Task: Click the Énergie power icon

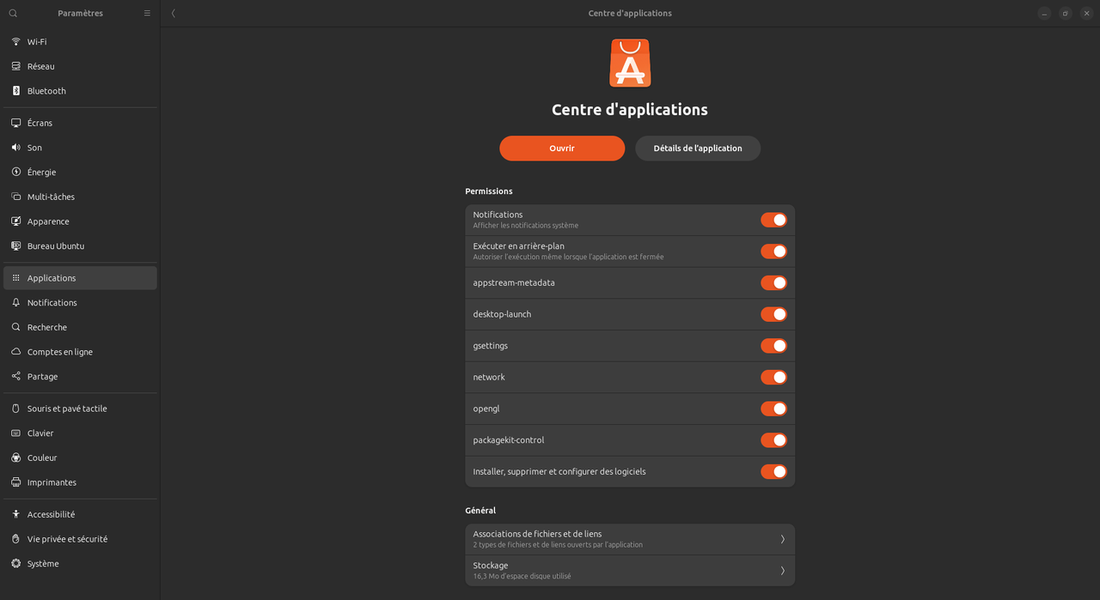Action: coord(15,172)
